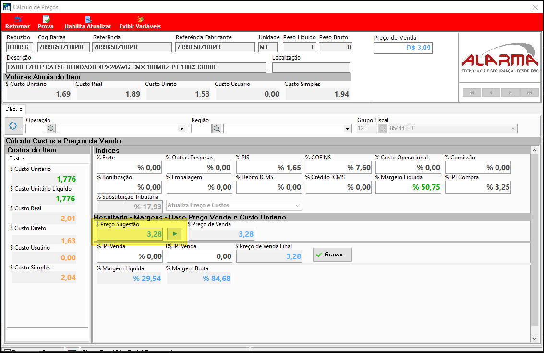Click Reduzido field 000096
Image resolution: width=544 pixels, height=353 pixels.
point(19,47)
